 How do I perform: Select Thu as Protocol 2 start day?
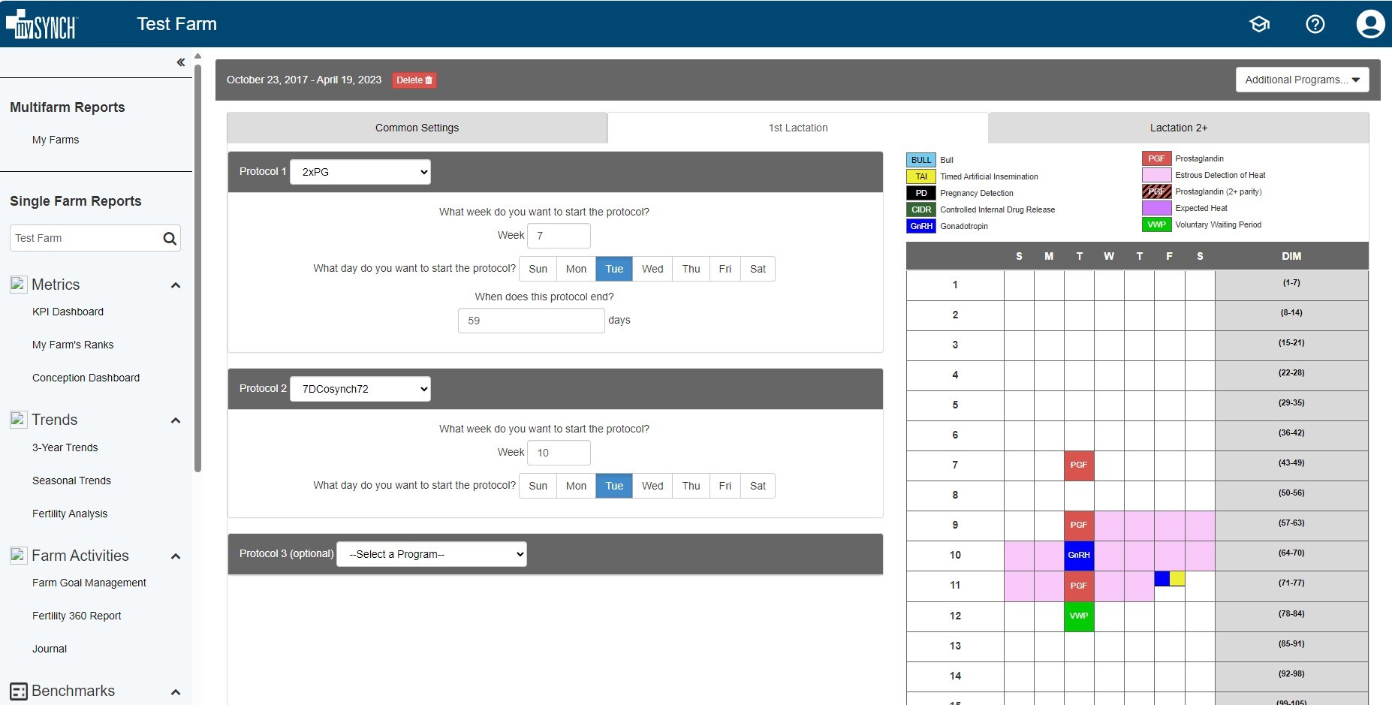point(691,486)
